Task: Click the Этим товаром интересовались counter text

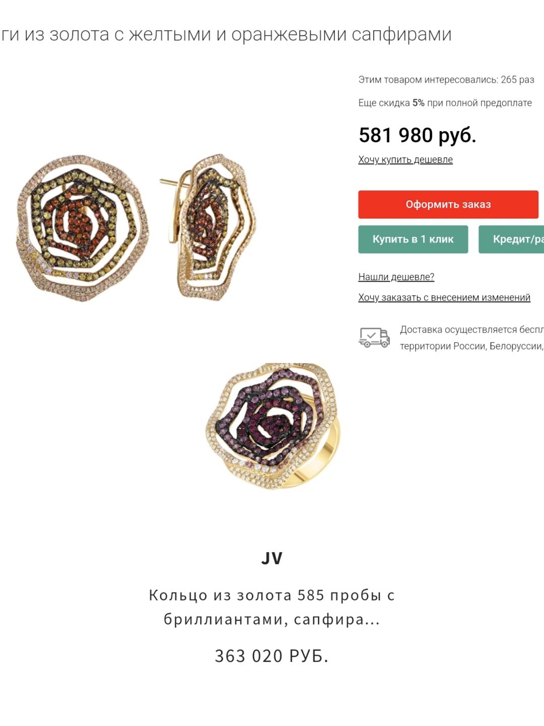Action: [x=446, y=80]
